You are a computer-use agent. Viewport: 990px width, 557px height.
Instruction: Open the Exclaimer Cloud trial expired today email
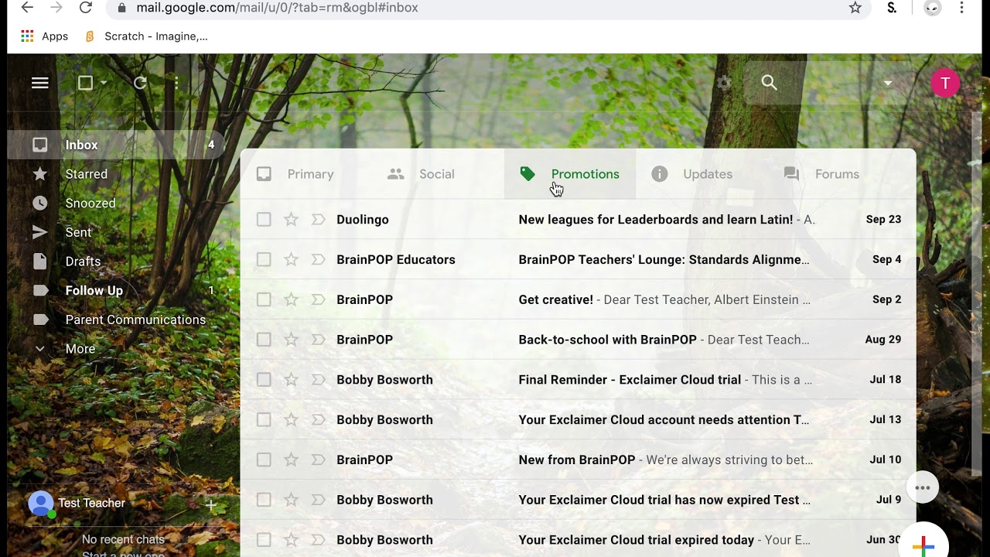[578, 540]
